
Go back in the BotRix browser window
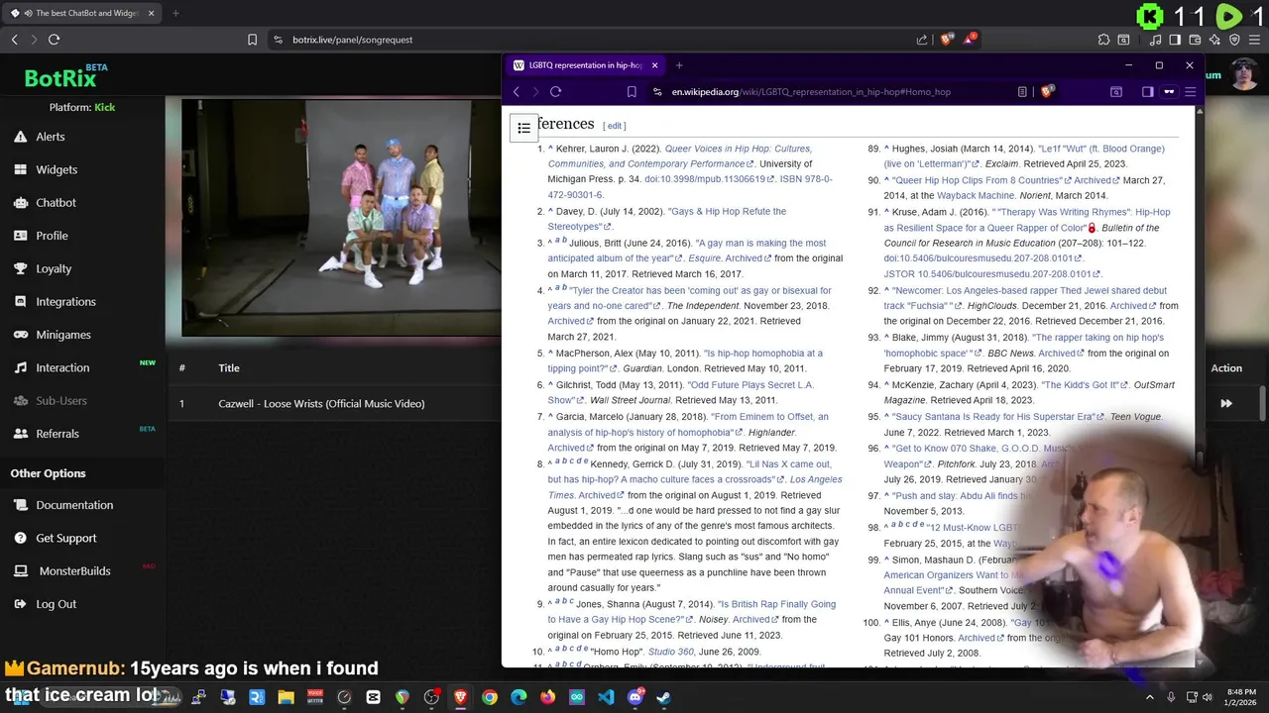pyautogui.click(x=14, y=40)
